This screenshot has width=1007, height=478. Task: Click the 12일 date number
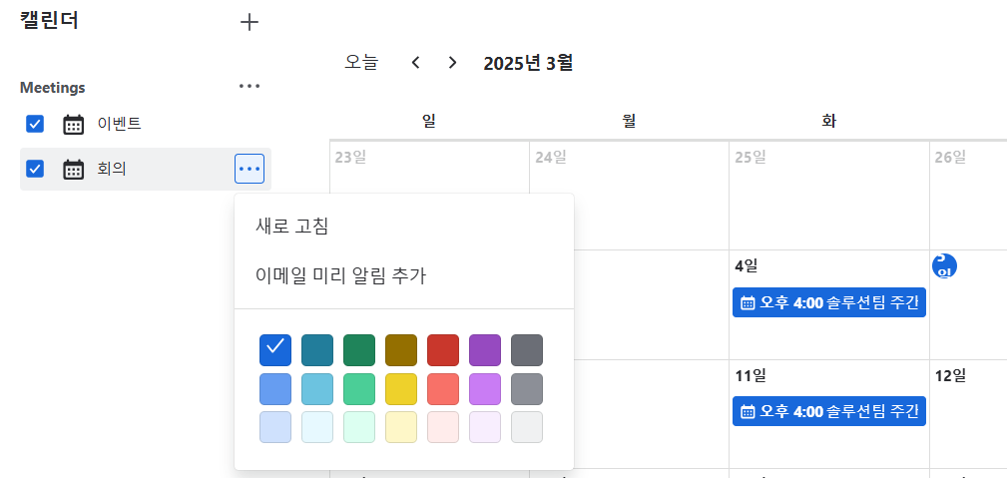[950, 376]
